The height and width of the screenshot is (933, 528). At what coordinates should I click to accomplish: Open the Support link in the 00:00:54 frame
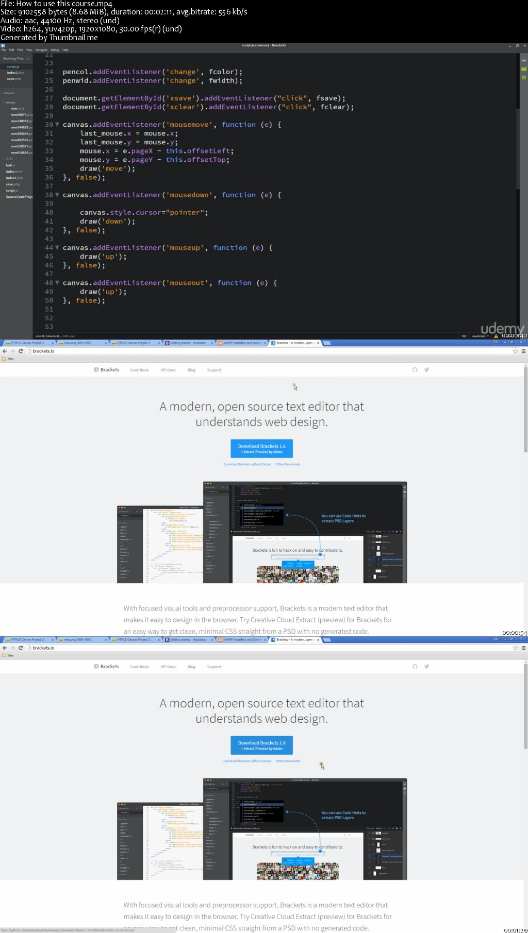pyautogui.click(x=214, y=370)
